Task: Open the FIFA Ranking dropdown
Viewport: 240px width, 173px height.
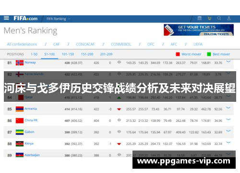Action: click(58, 19)
